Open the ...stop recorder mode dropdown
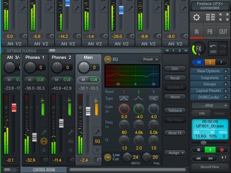Image resolution: width=231 pixels, height=173 pixels. click(x=210, y=105)
